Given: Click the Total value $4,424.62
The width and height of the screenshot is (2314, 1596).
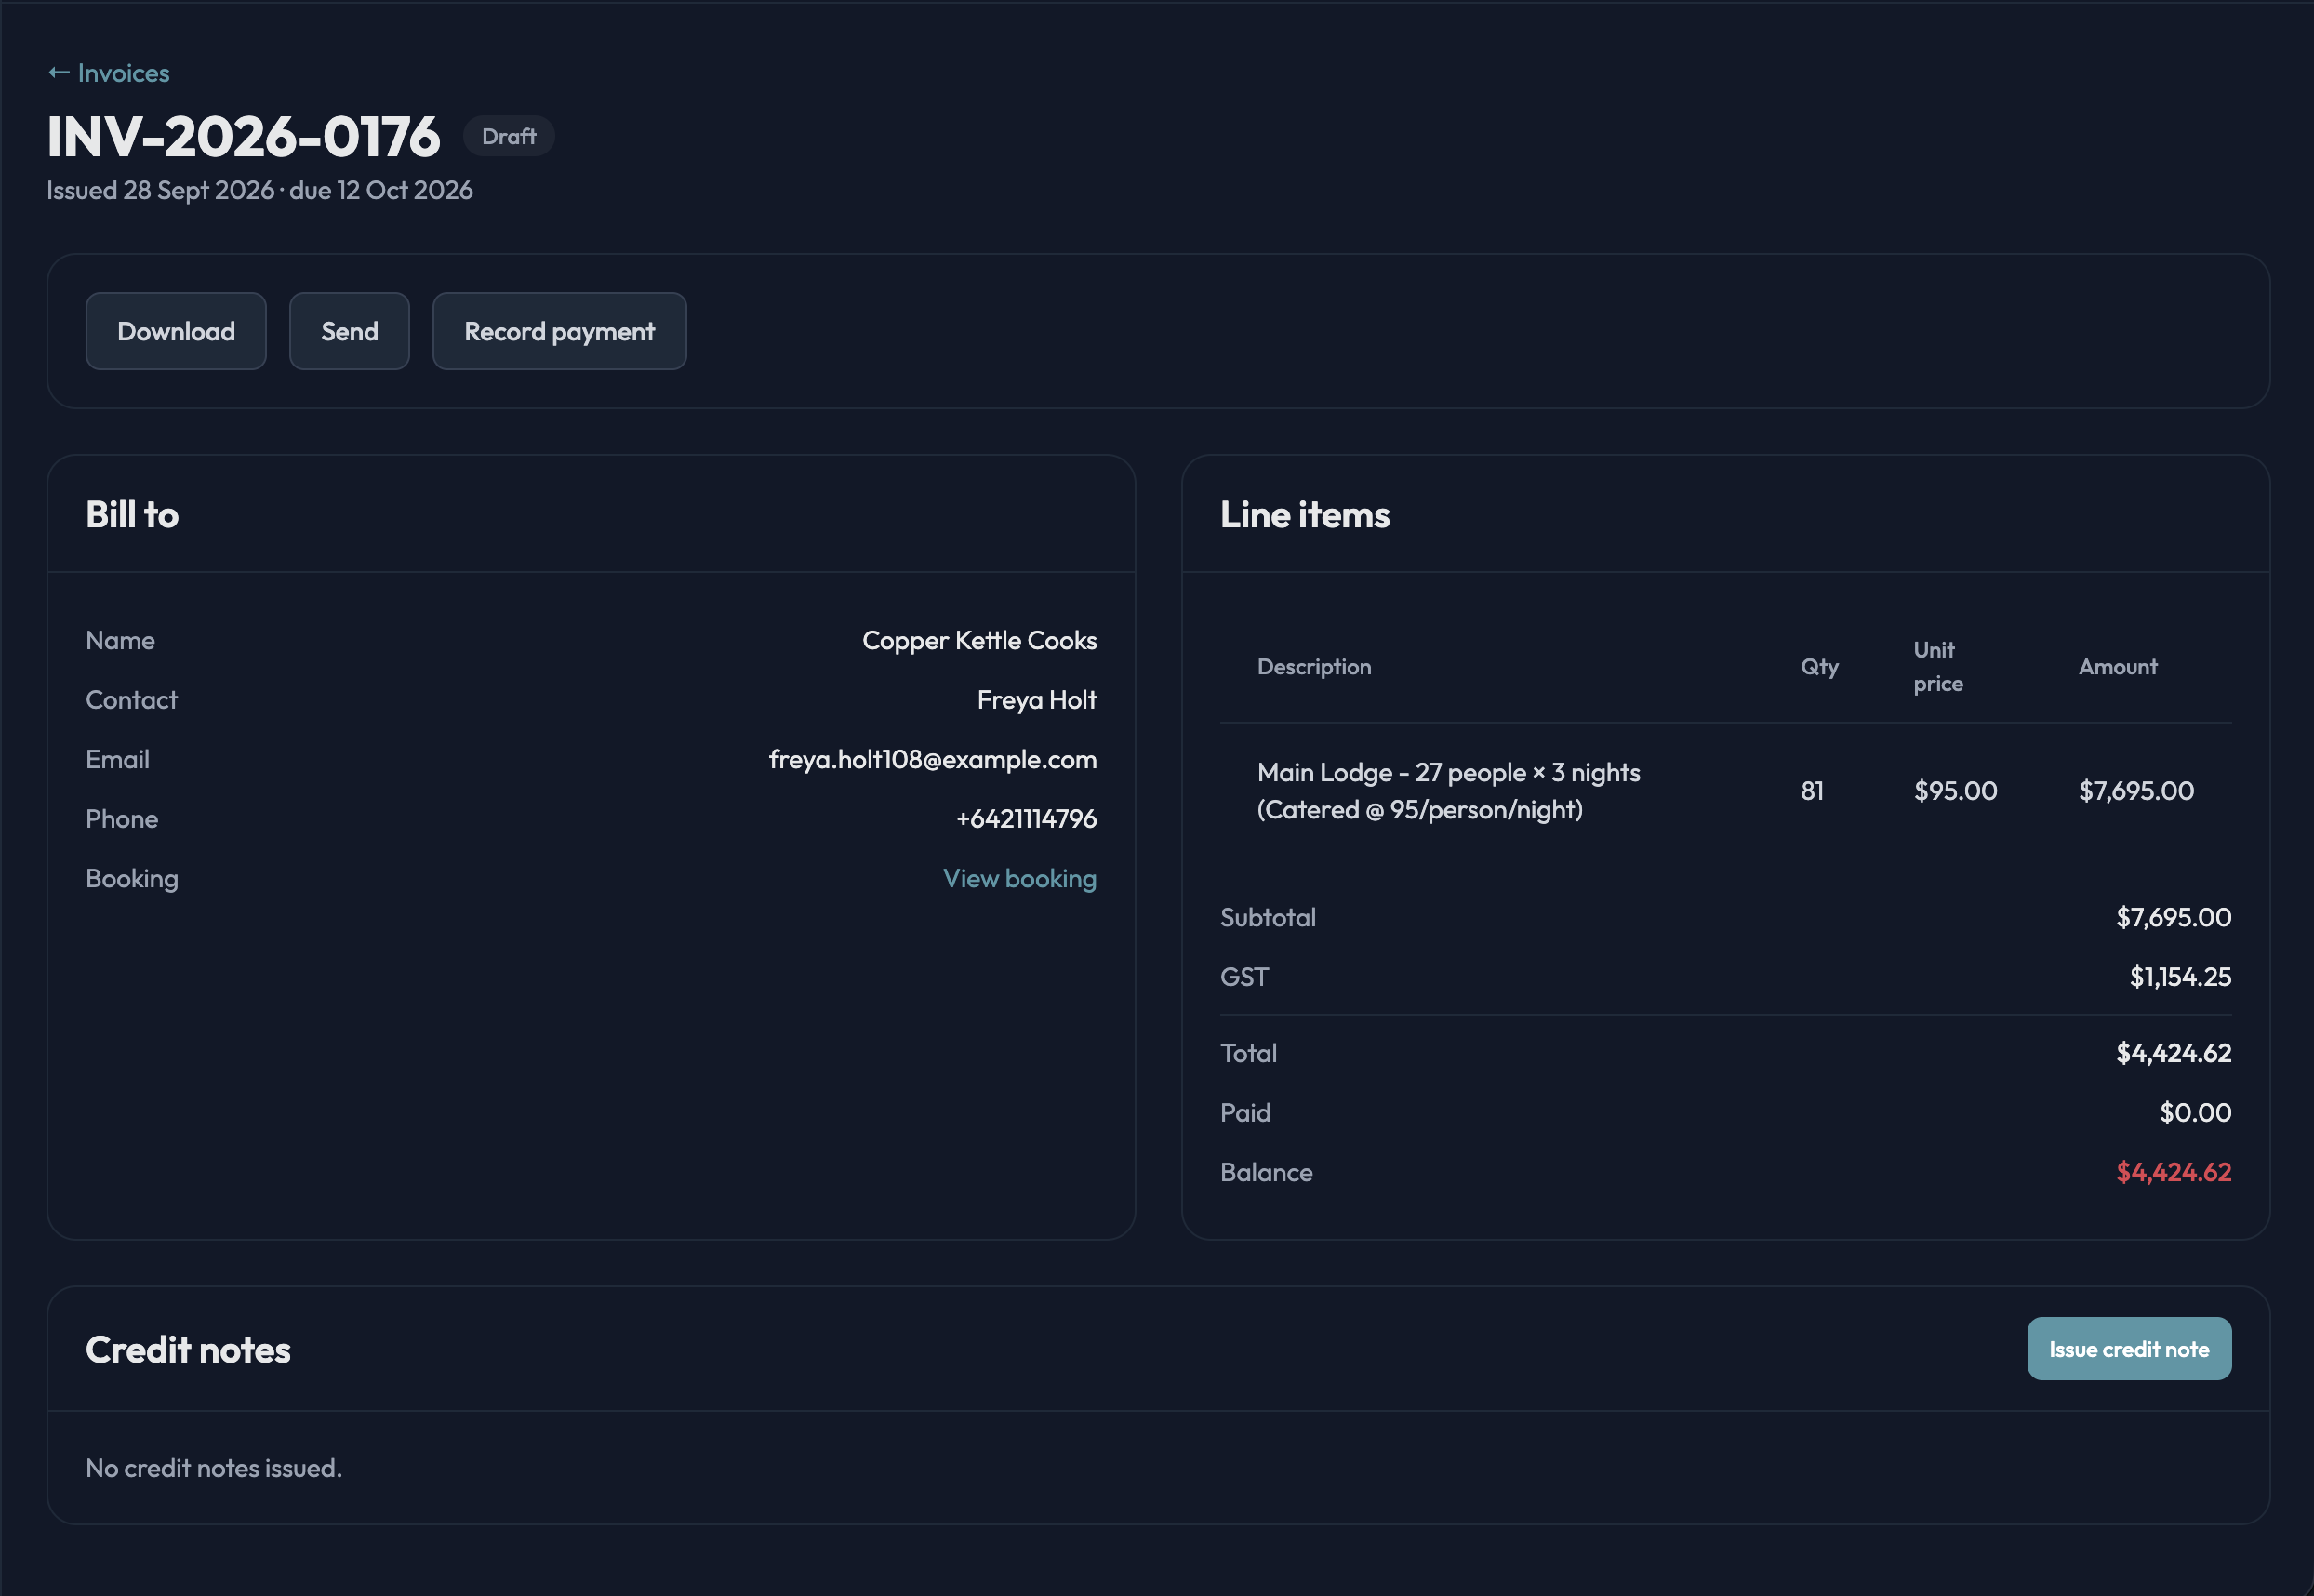Looking at the screenshot, I should click(2173, 1053).
